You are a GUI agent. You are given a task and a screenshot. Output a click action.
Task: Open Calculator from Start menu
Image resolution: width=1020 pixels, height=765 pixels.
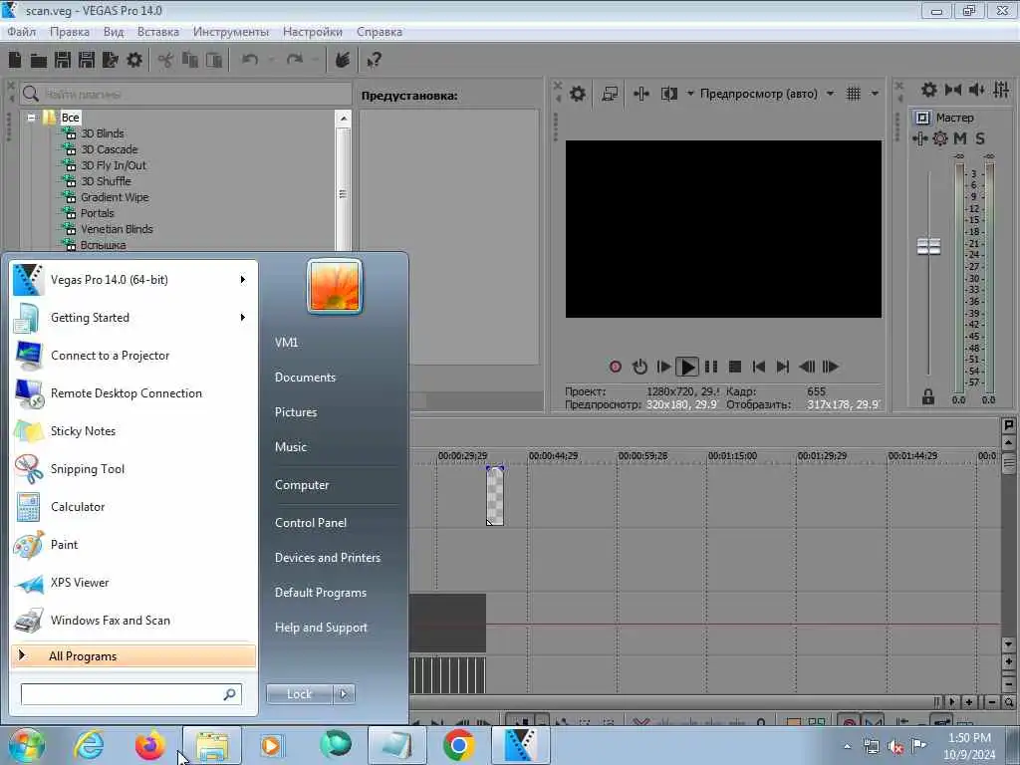point(133,507)
